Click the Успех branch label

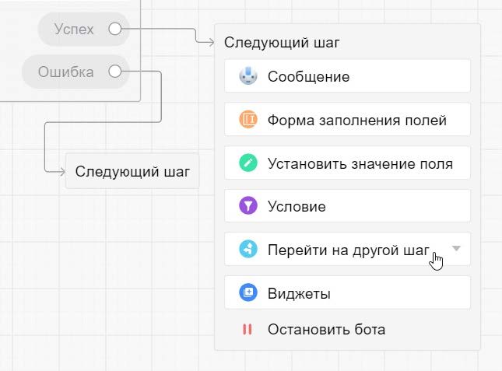tap(74, 30)
